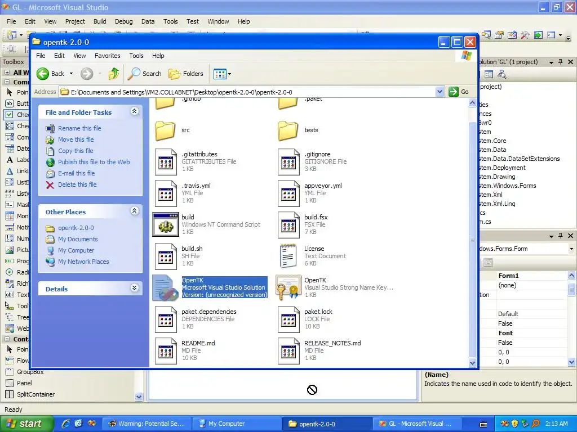Image resolution: width=577 pixels, height=432 pixels.
Task: Open Search in the Explorer toolbar
Action: 145,74
